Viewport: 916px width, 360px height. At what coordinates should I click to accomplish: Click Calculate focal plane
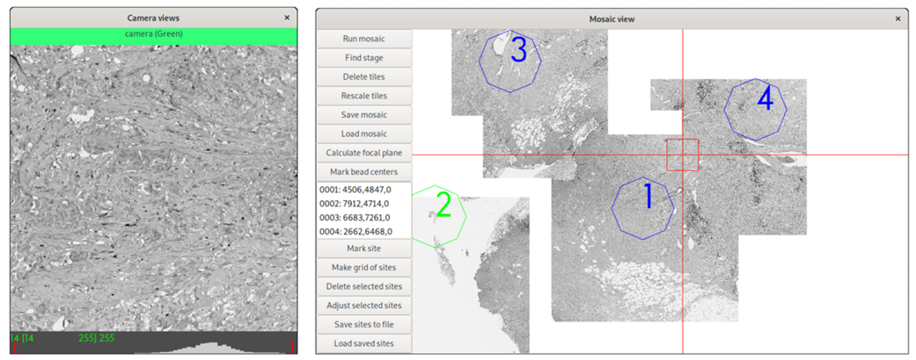point(364,153)
